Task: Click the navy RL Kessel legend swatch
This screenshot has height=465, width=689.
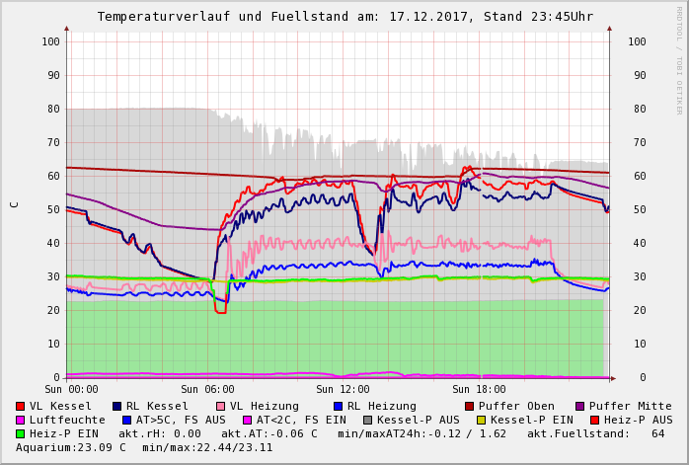Action: (117, 406)
